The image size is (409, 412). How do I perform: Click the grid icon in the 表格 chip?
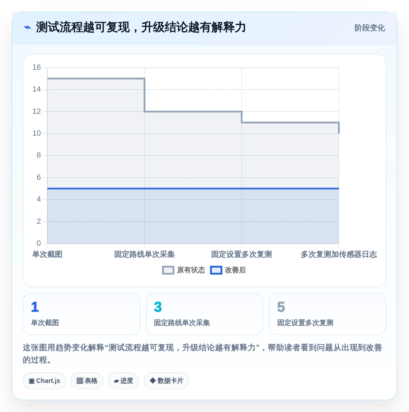pyautogui.click(x=80, y=381)
